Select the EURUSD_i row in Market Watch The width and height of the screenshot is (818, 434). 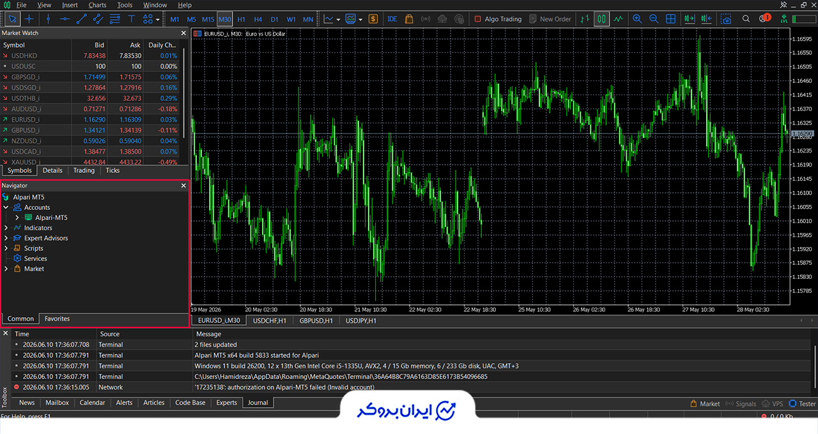pyautogui.click(x=89, y=119)
